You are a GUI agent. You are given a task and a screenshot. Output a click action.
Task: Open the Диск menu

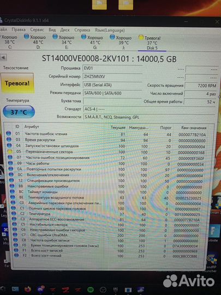(x=65, y=29)
